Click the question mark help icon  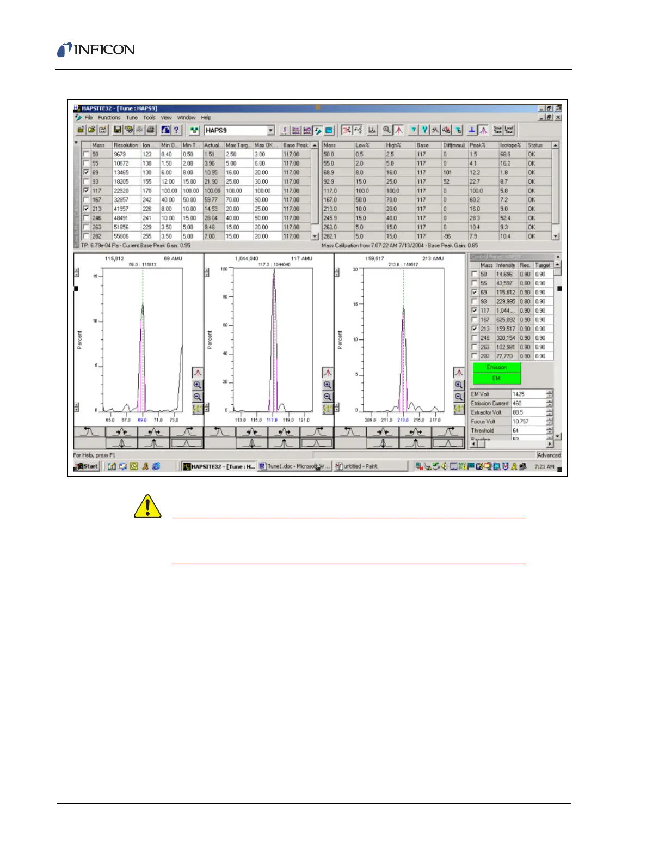(176, 130)
